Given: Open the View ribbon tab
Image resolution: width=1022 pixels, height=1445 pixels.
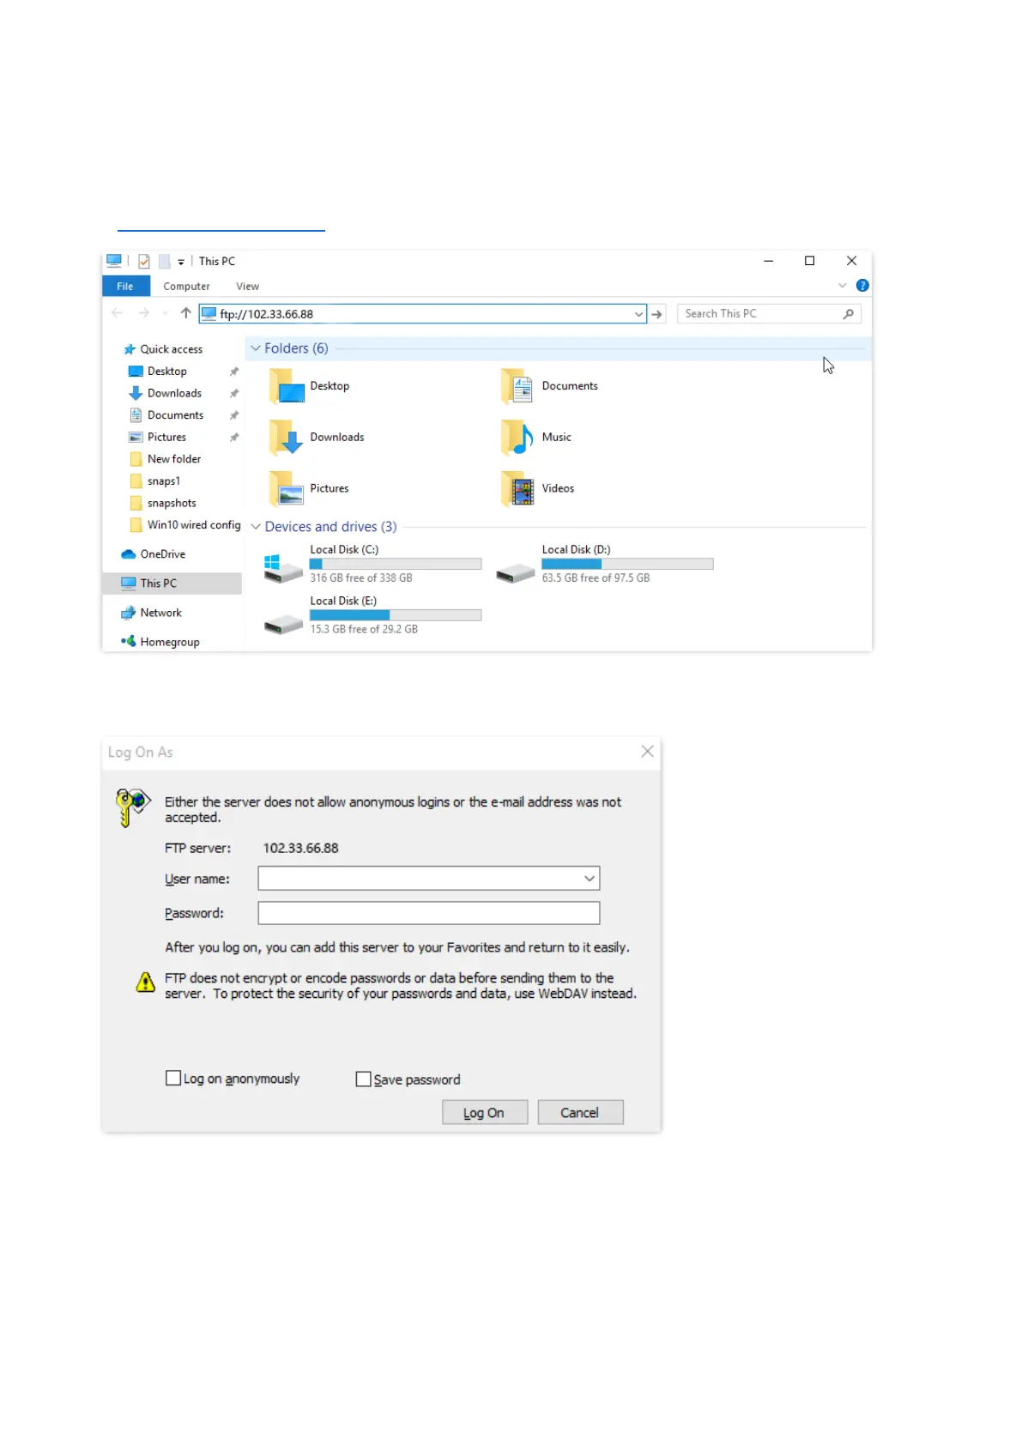Looking at the screenshot, I should pyautogui.click(x=248, y=287).
